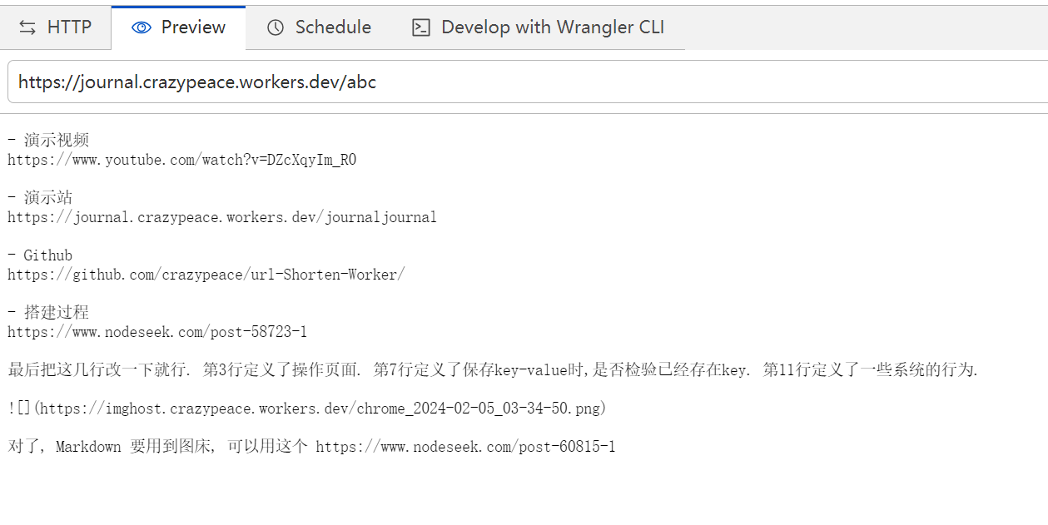1048x525 pixels.
Task: Click the "演示站" heading line
Action: tap(47, 197)
